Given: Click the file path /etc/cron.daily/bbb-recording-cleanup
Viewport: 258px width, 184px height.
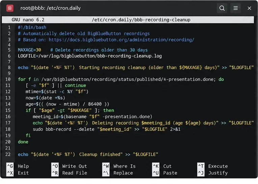Looking at the screenshot, I should point(141,20).
